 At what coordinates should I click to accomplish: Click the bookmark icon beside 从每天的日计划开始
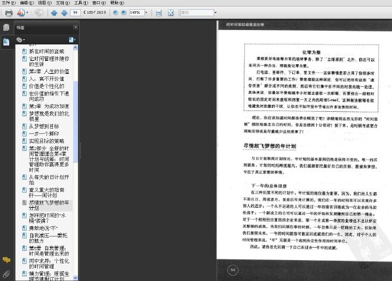click(x=24, y=177)
